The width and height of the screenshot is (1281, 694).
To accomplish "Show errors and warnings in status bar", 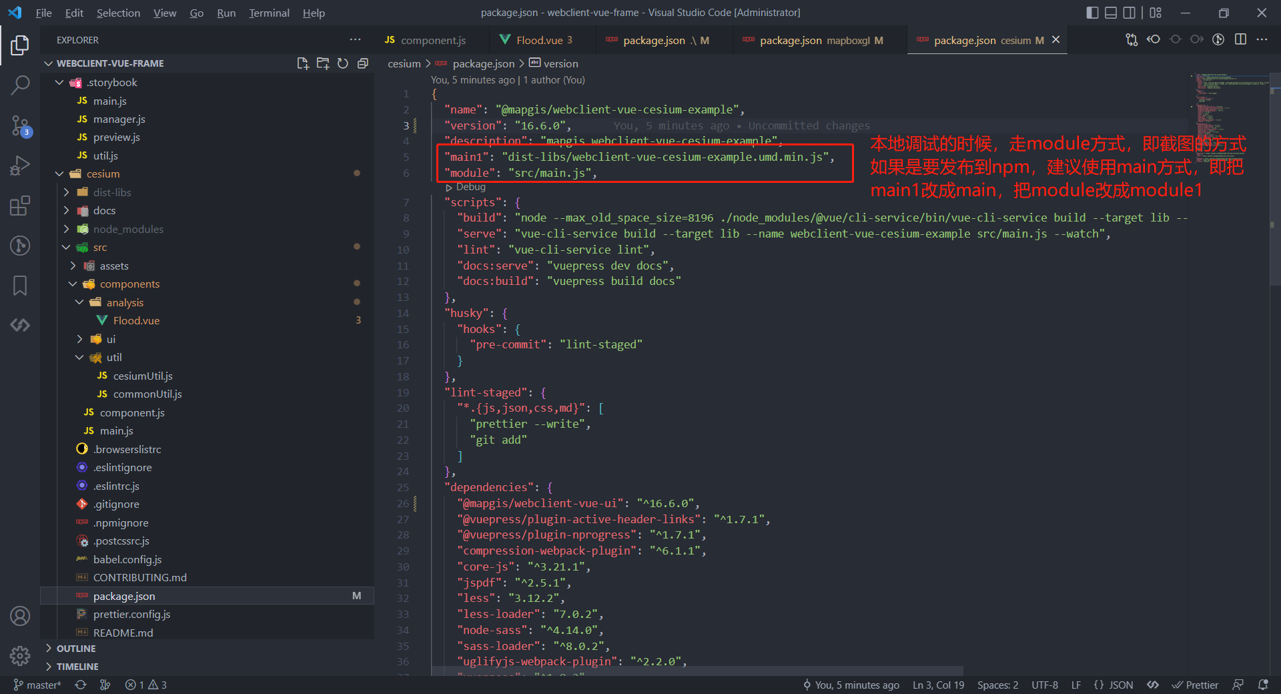I will 145,685.
